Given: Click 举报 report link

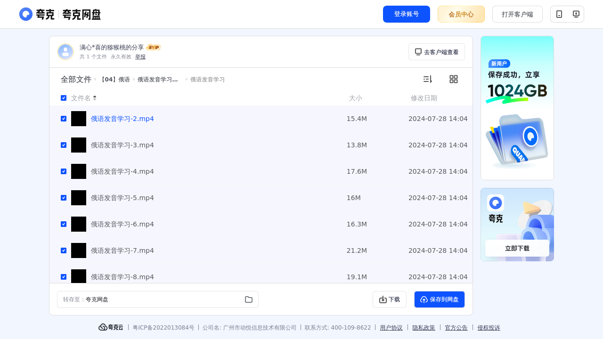Looking at the screenshot, I should pos(140,56).
